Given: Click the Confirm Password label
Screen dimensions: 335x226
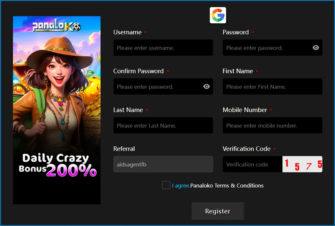Looking at the screenshot, I should pyautogui.click(x=138, y=71).
